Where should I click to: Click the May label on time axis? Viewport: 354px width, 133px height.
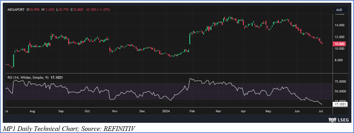pos(268,111)
